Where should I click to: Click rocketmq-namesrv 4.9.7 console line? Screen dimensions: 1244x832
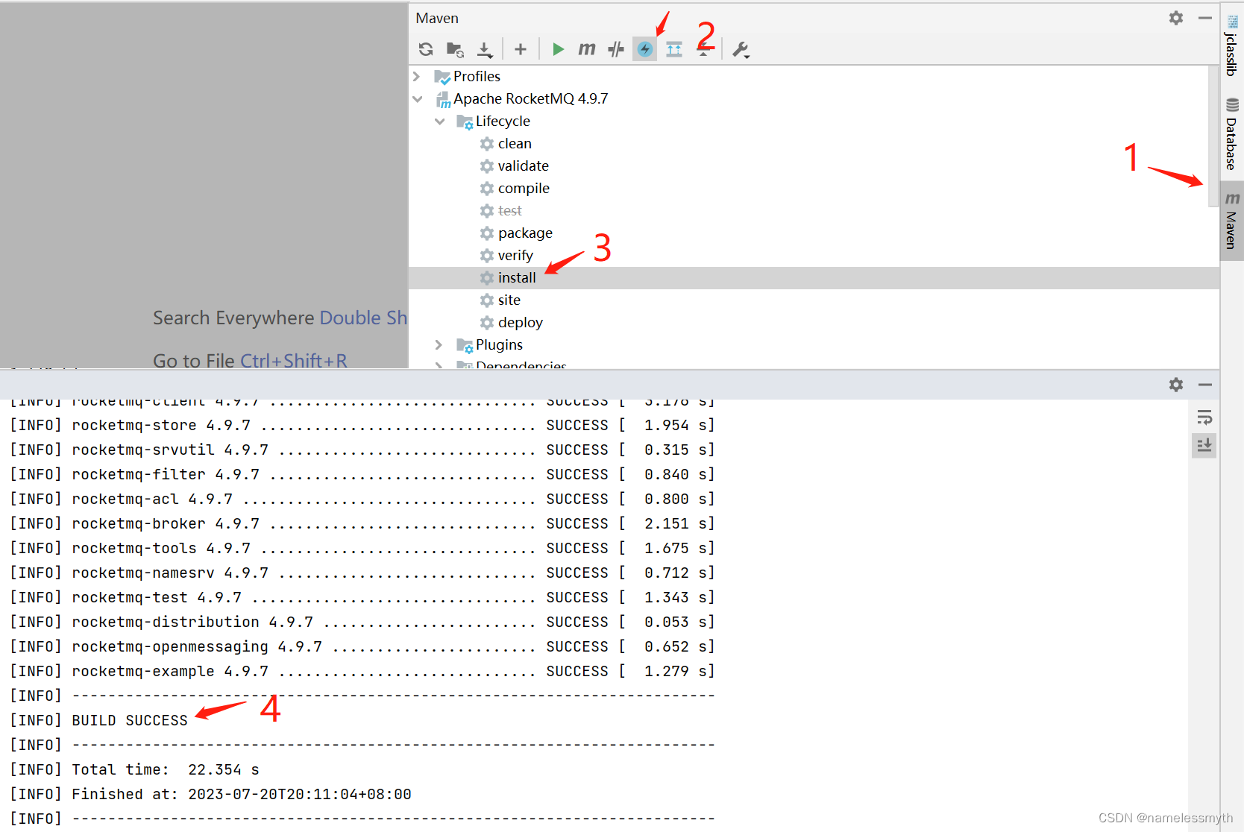coord(362,573)
